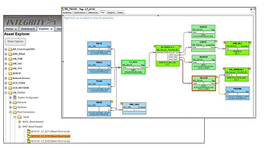Click the System Configuration document icon
The height and width of the screenshot is (148, 267).
pos(15,97)
